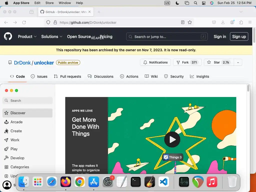Open the Help menu
This screenshot has height=192, width=256.
pyautogui.click(x=79, y=3)
